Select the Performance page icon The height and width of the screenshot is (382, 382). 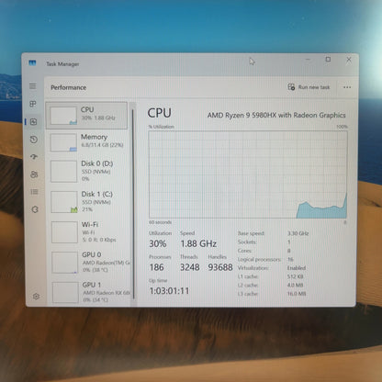[33, 122]
